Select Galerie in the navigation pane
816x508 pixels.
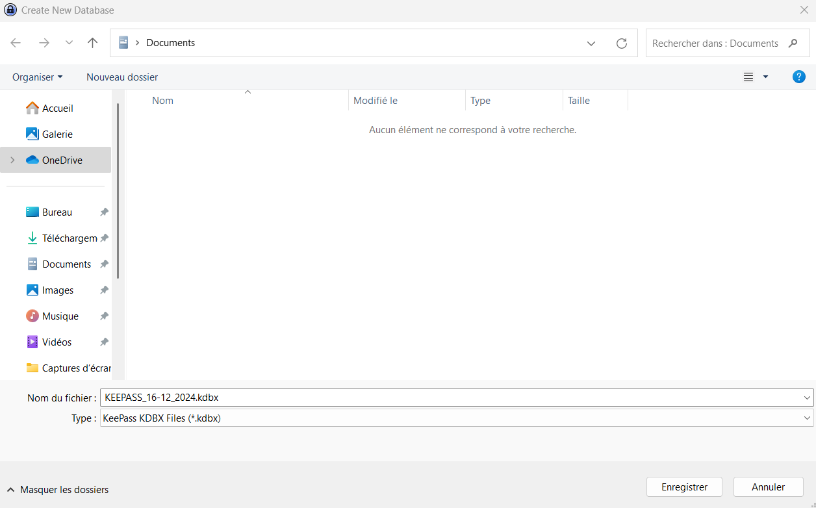(x=57, y=134)
